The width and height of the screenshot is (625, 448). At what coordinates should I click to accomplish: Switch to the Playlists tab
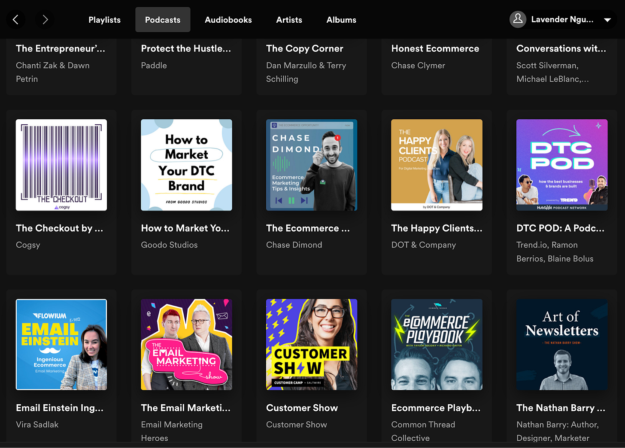coord(104,20)
